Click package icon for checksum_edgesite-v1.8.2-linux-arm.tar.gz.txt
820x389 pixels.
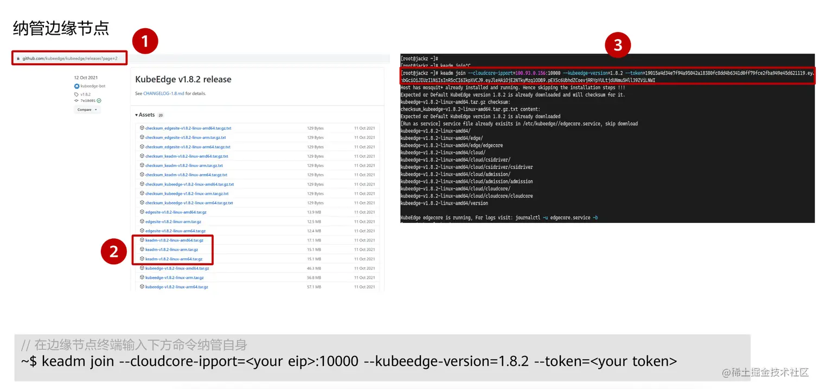point(142,137)
